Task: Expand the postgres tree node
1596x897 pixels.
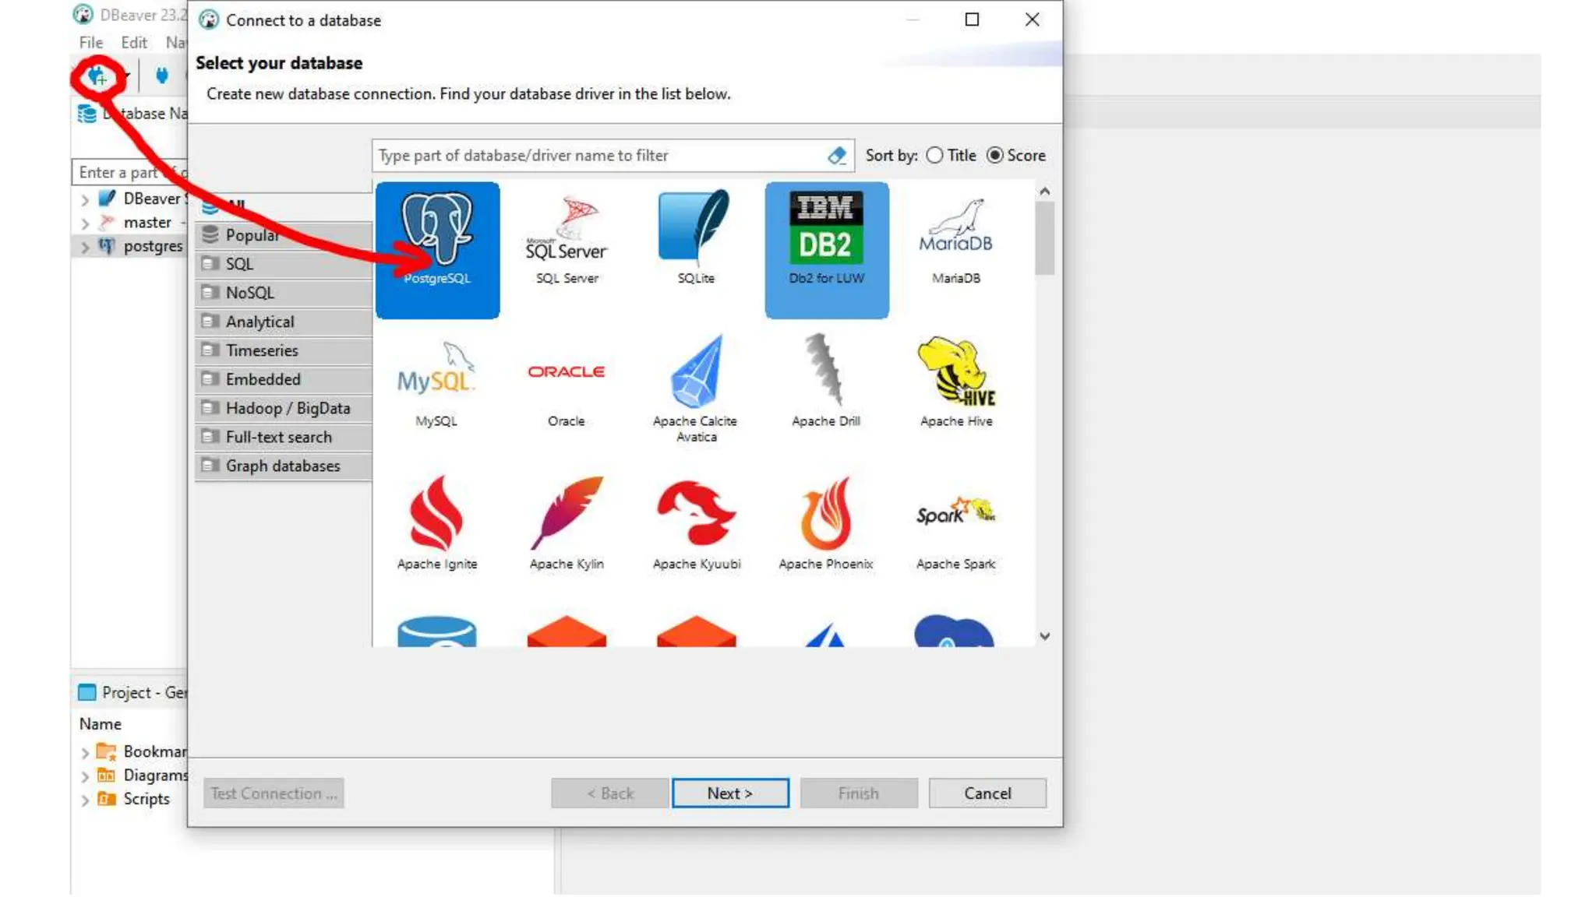Action: [85, 247]
